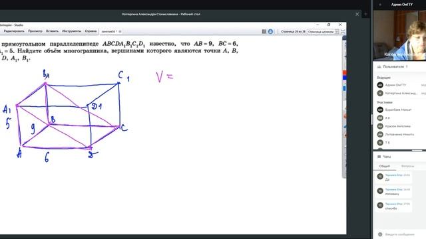The width and height of the screenshot is (426, 239).
Task: Click the vertical panel splitter handle
Action: [x=371, y=119]
